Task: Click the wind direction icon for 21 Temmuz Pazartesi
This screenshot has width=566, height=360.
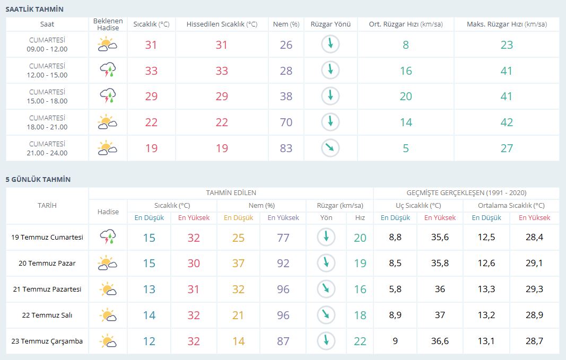Action: pyautogui.click(x=326, y=289)
